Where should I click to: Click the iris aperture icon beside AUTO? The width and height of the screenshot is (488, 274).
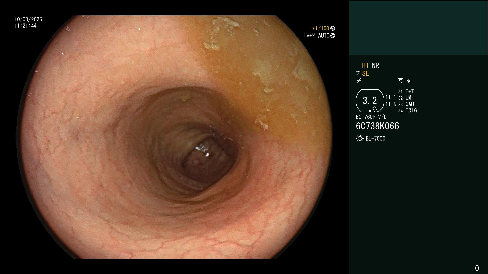[x=333, y=36]
